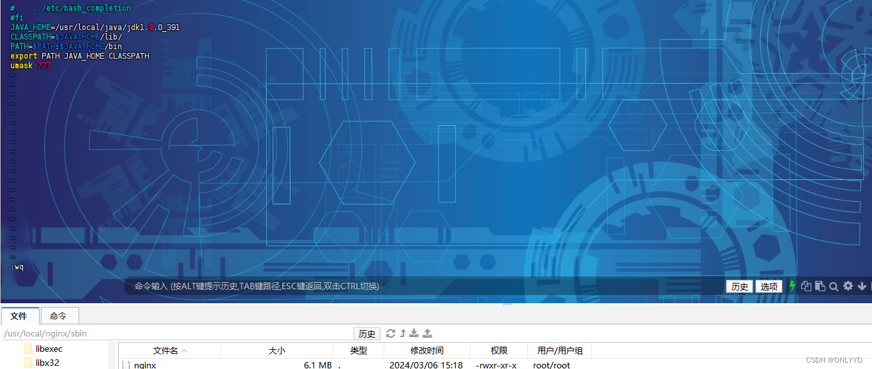
Task: Click the 2024/03/06 15:18 modified time
Action: click(426, 365)
